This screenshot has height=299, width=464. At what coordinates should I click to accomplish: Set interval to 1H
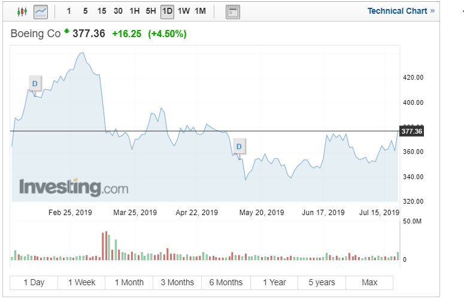click(135, 11)
